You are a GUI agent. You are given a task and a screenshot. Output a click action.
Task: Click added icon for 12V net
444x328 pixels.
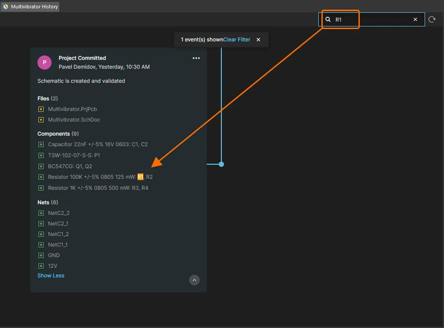click(41, 266)
